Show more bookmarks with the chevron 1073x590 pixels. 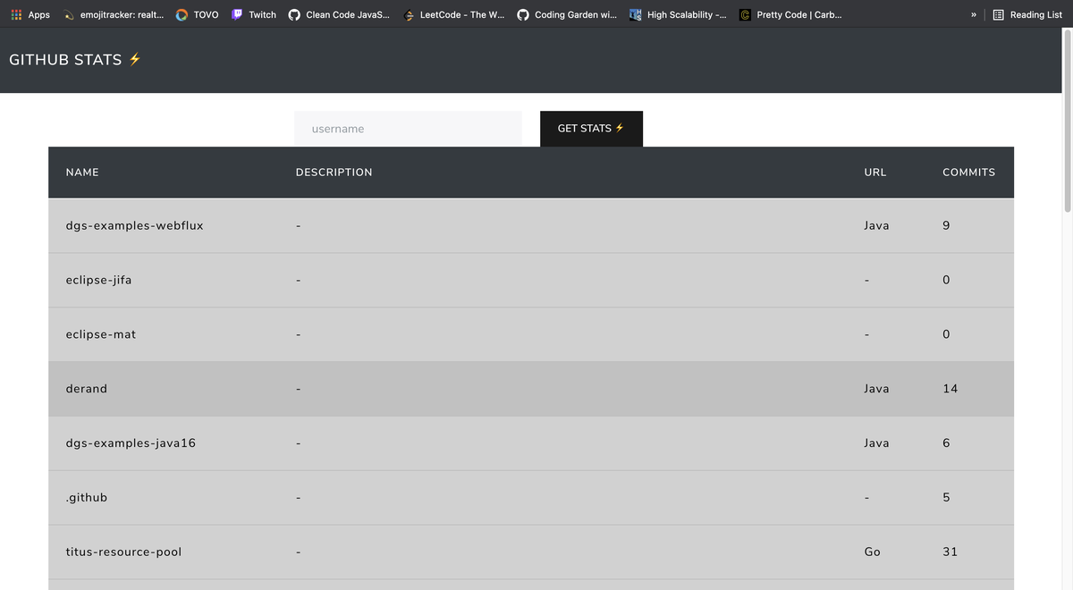click(x=973, y=14)
